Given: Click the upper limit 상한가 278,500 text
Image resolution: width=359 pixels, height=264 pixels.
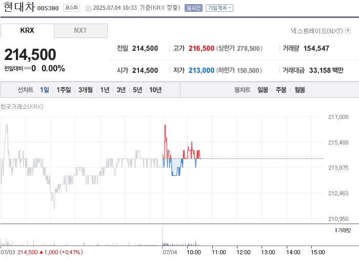Looking at the screenshot, I should coord(240,48).
